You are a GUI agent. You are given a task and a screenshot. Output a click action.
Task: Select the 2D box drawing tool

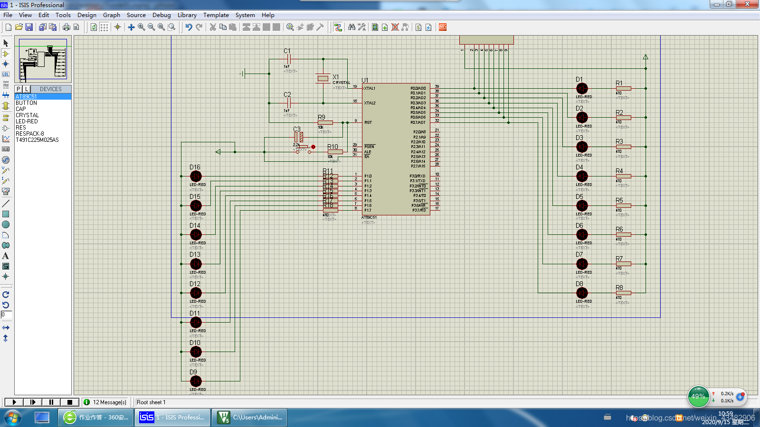pos(6,214)
